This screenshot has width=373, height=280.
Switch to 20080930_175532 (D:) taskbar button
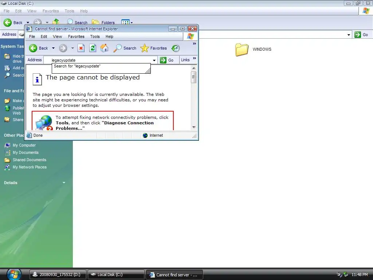point(58,275)
